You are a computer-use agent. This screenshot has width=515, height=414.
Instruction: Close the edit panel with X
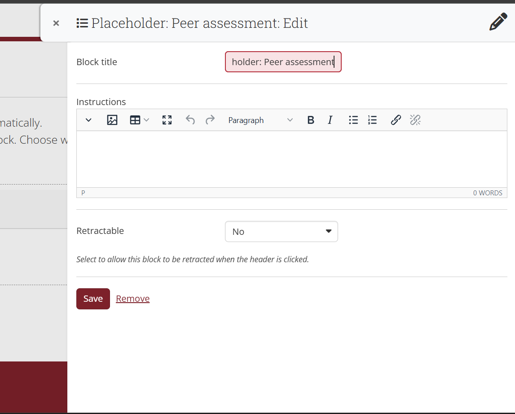56,23
